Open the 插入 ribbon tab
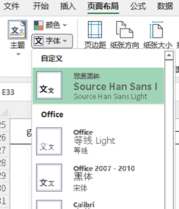 pyautogui.click(x=68, y=6)
